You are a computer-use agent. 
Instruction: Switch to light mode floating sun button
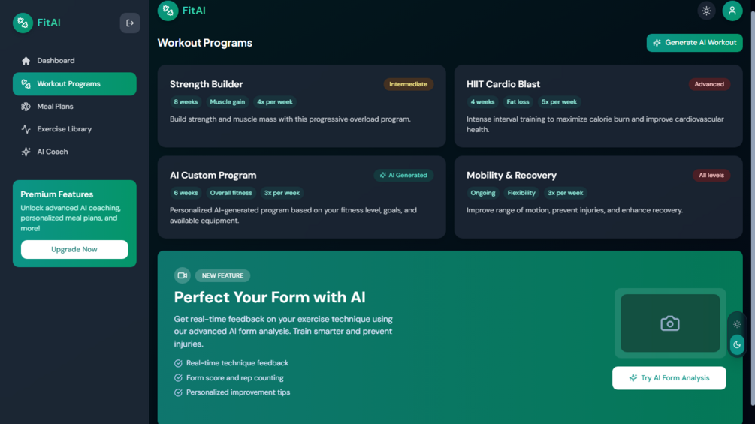pyautogui.click(x=737, y=324)
